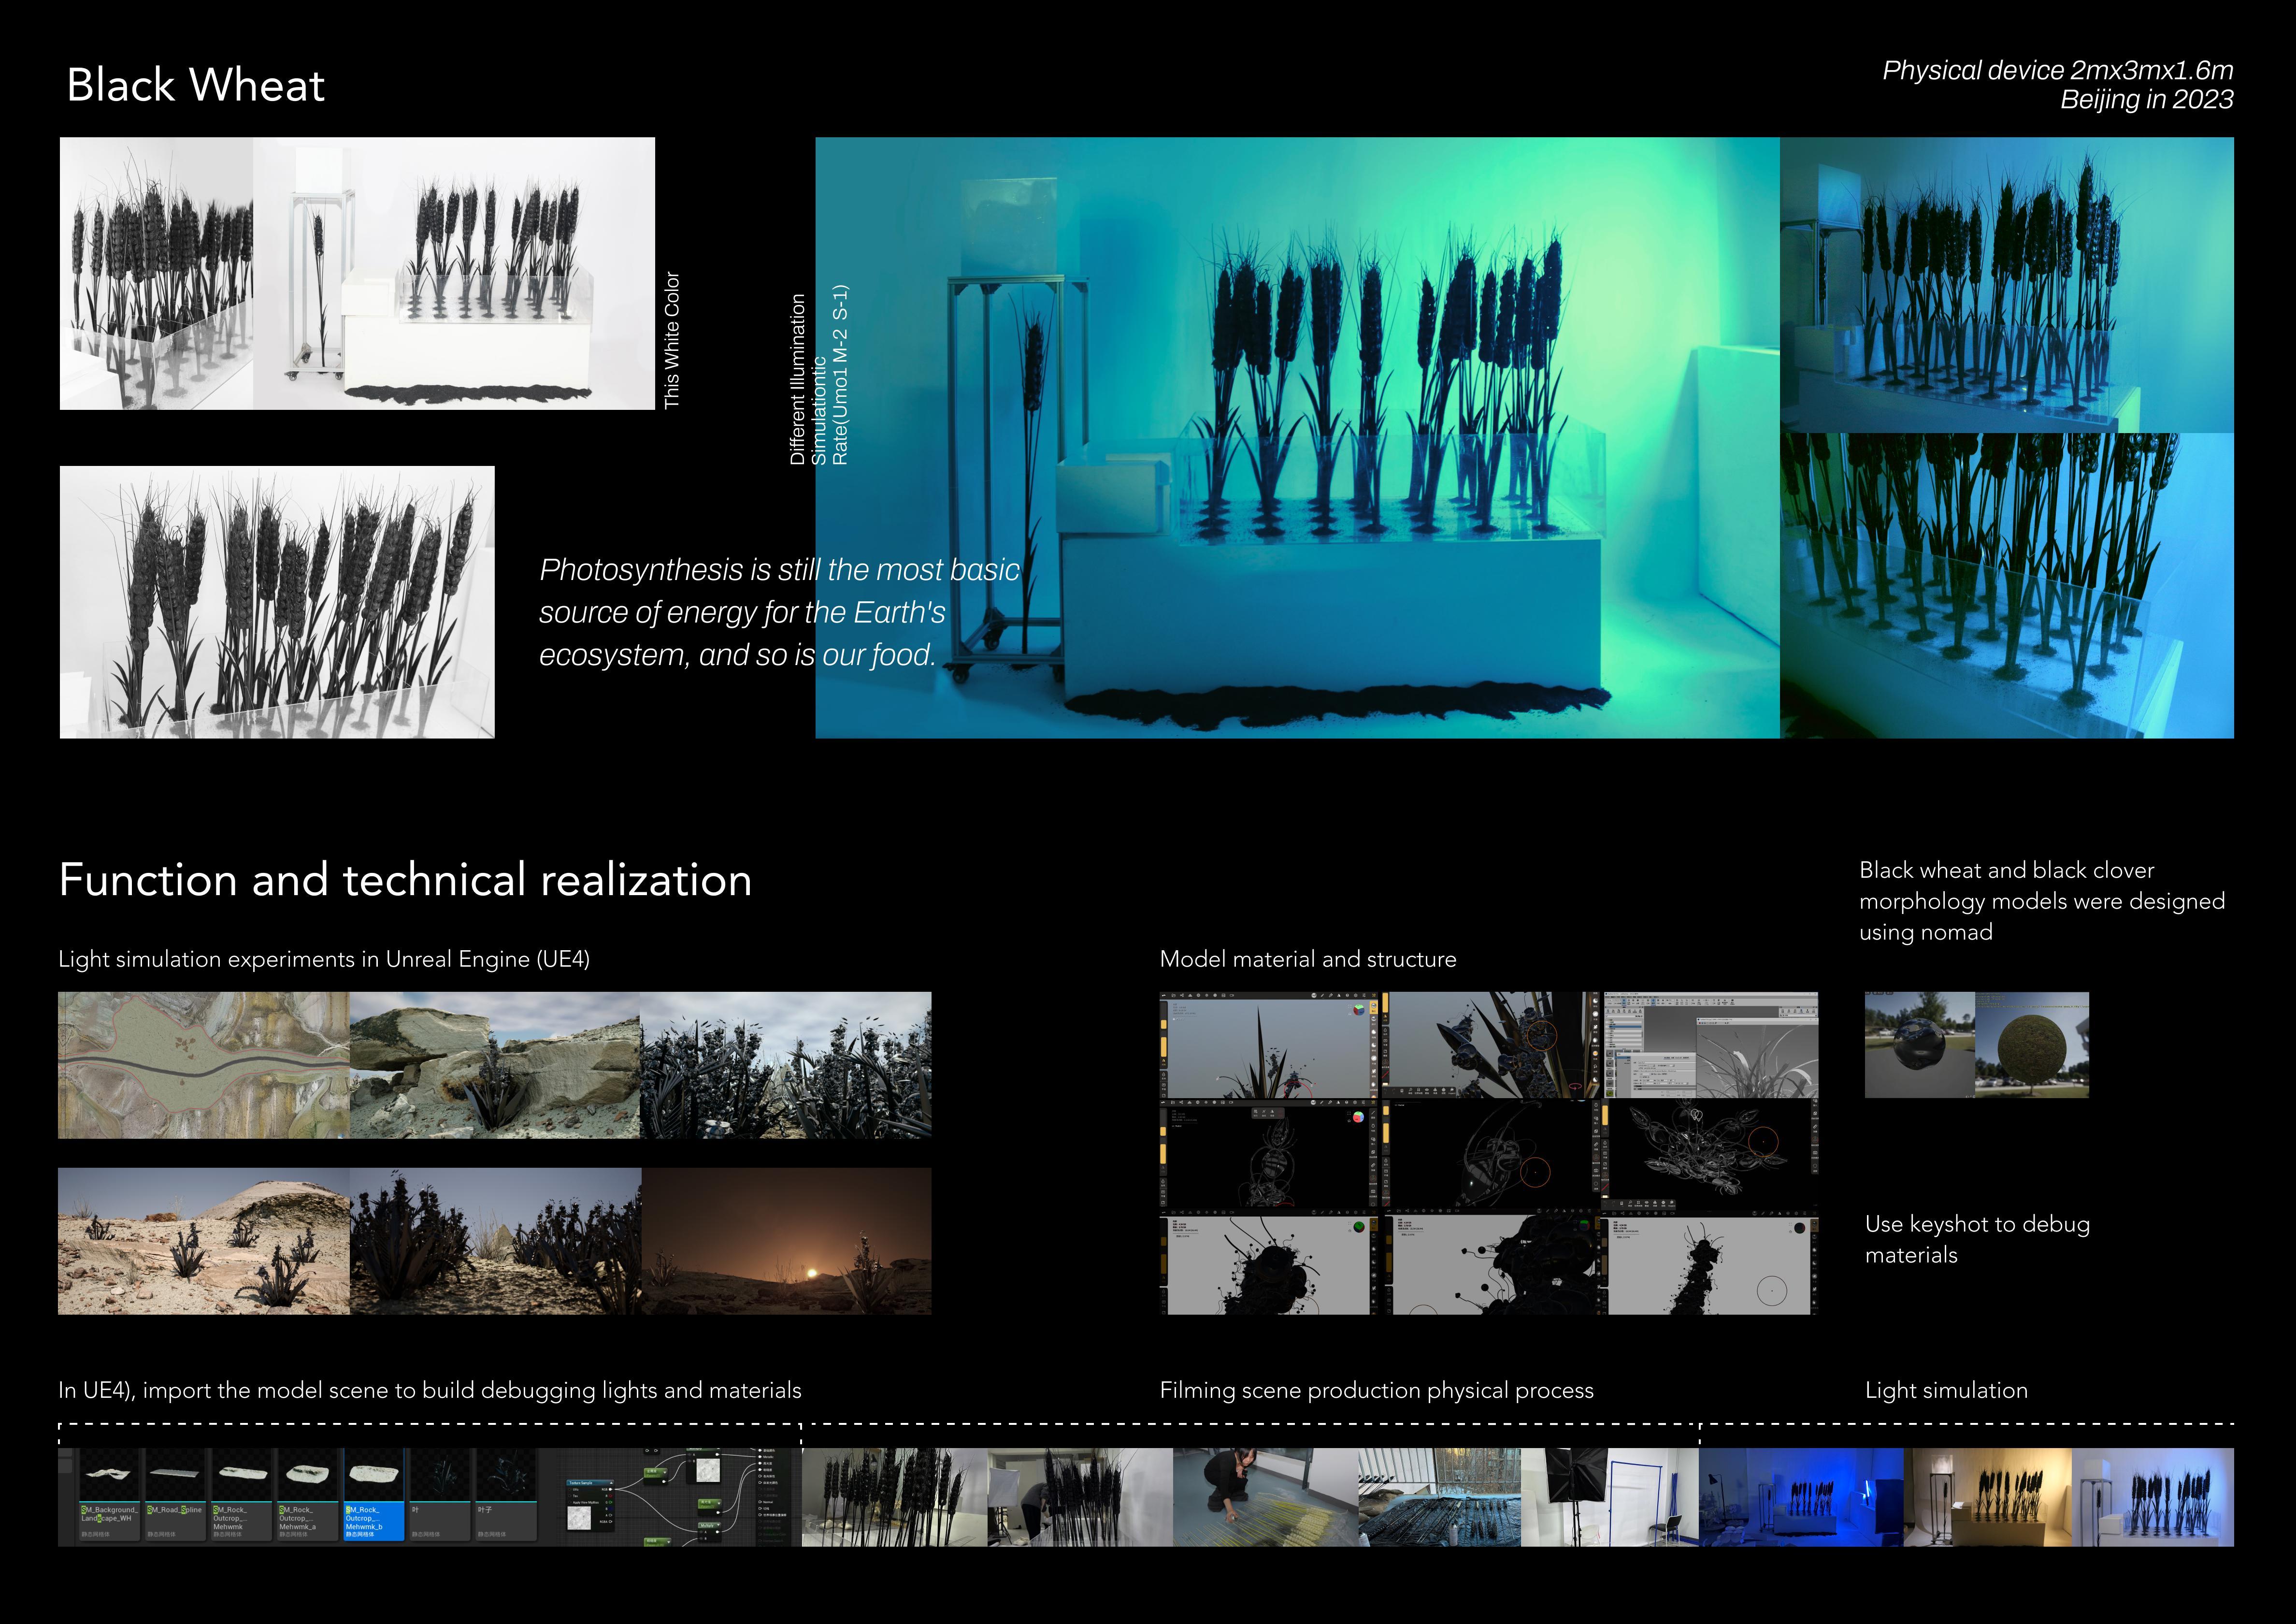Open photo of person crouching on floor
This screenshot has height=1624, width=2296.
pyautogui.click(x=1265, y=1497)
